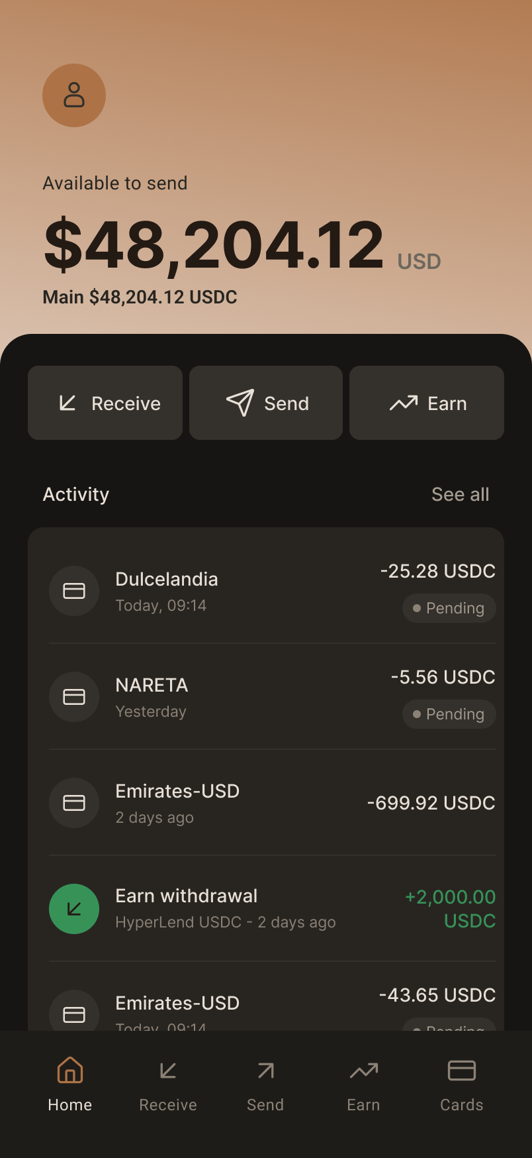Open the profile avatar icon
532x1158 pixels.
74,95
